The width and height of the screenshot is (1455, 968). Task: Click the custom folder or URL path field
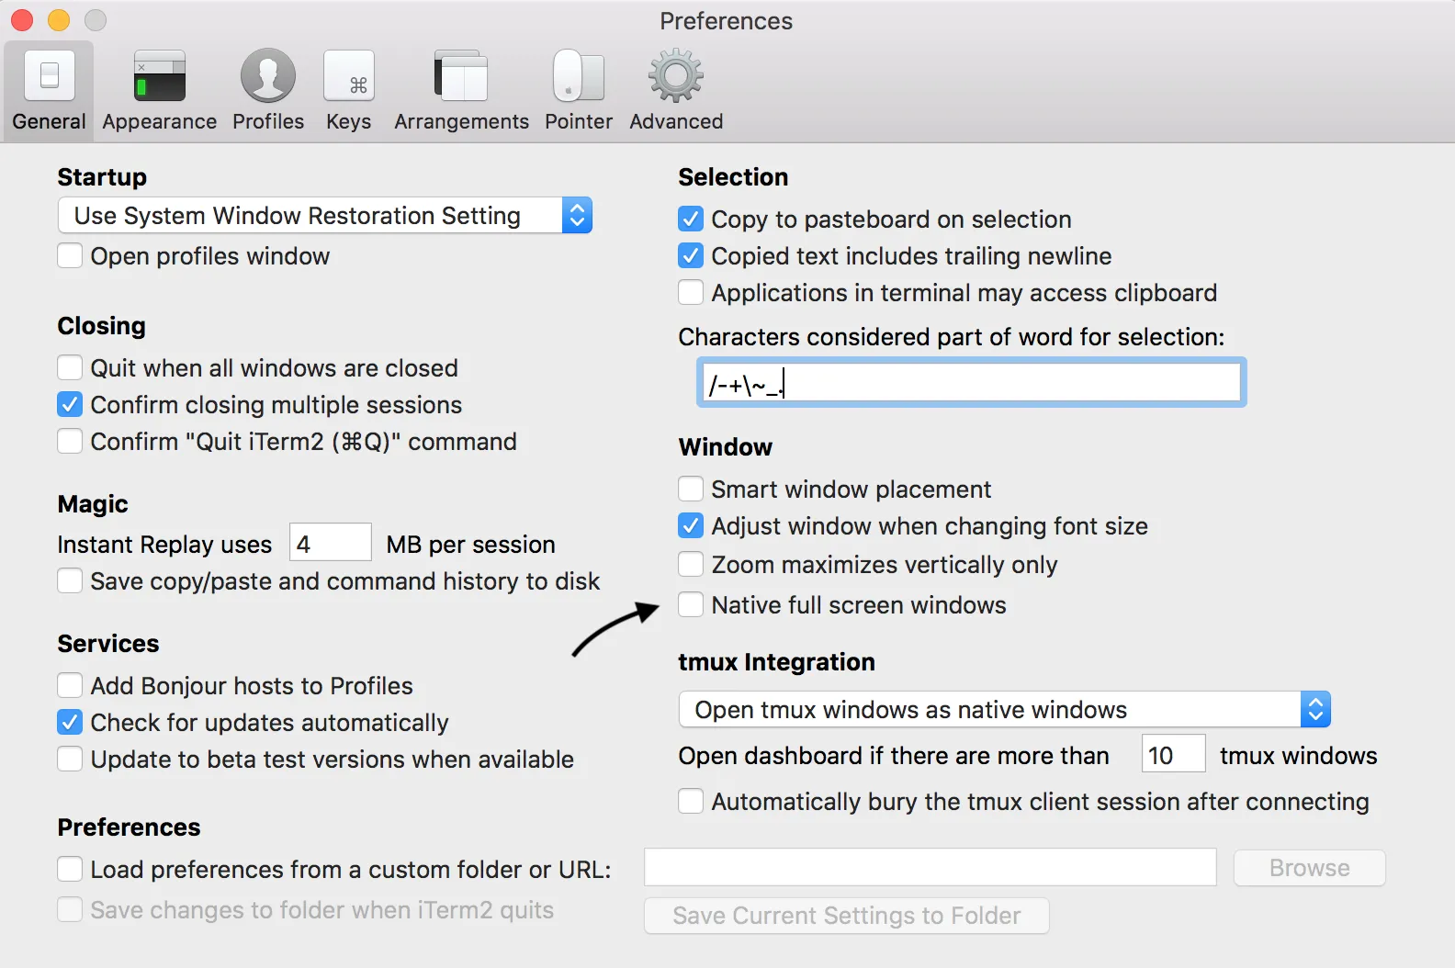(931, 867)
